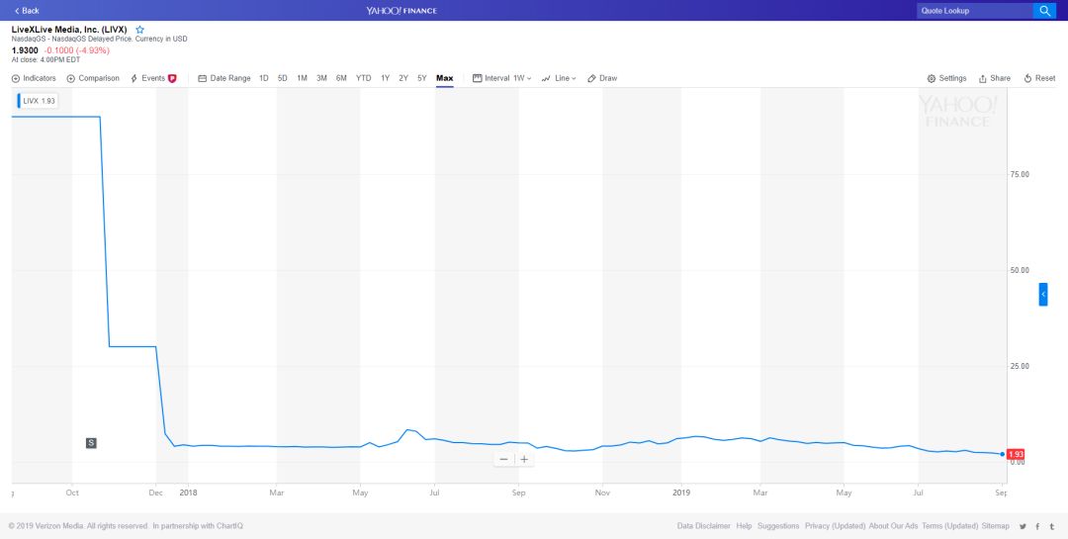Select the Max range

tap(445, 78)
